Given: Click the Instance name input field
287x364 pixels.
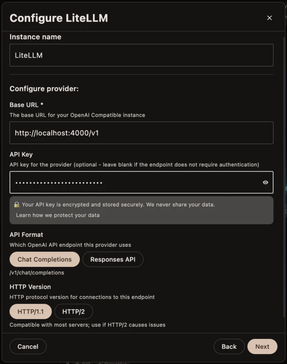Looking at the screenshot, I should [x=142, y=55].
